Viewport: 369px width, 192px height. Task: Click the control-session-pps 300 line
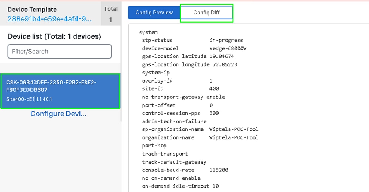tap(180, 113)
